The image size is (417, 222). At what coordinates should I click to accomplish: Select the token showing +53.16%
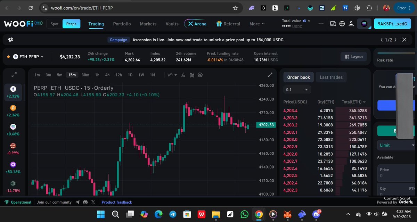(13, 167)
